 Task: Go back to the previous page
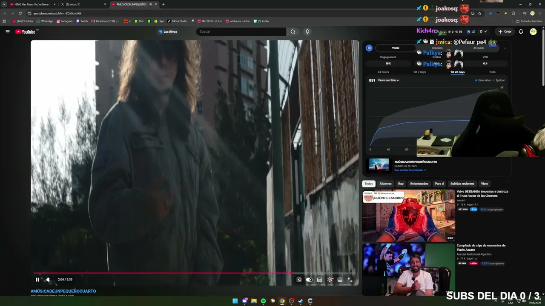point(5,13)
